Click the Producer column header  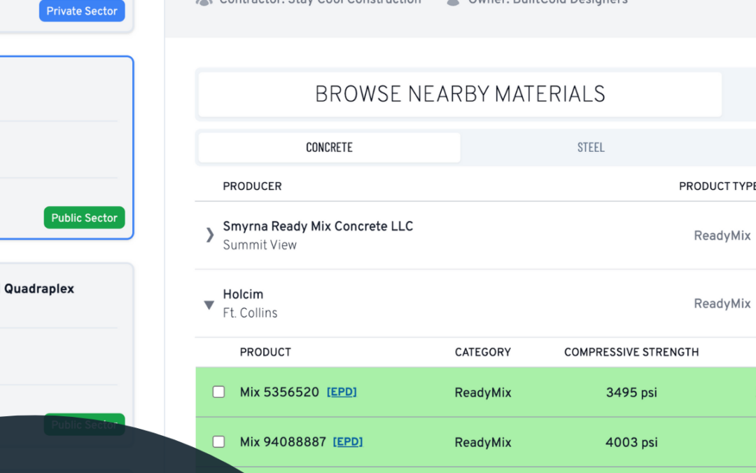(252, 186)
